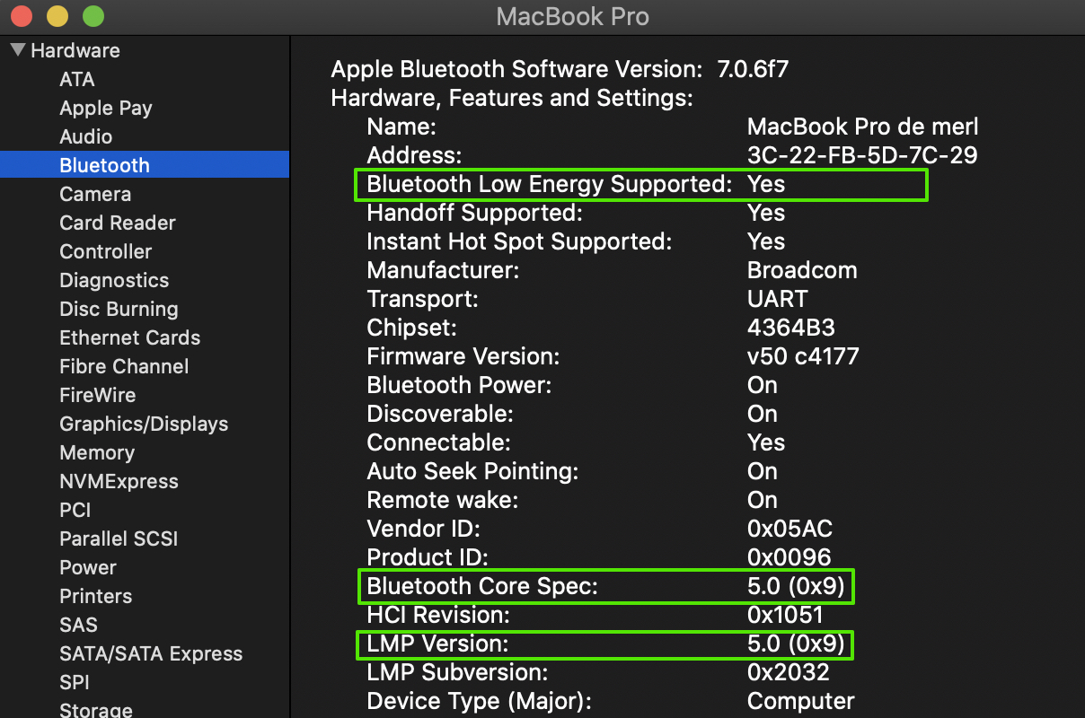Click the Hardware section header

pyautogui.click(x=75, y=50)
